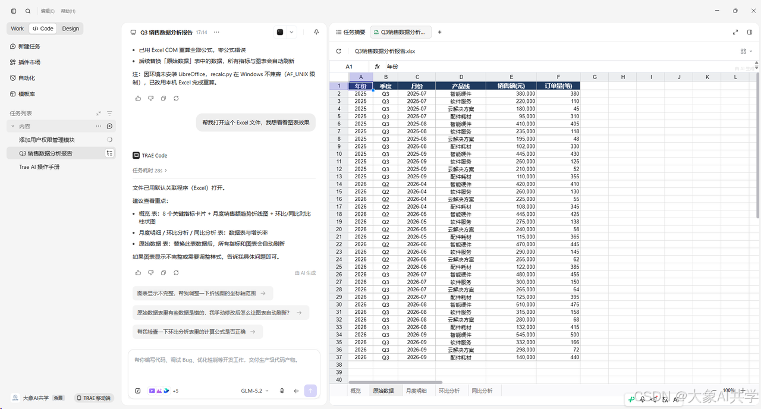Image resolution: width=761 pixels, height=409 pixels.
Task: Click TRAE 移动端 button
Action: point(94,398)
